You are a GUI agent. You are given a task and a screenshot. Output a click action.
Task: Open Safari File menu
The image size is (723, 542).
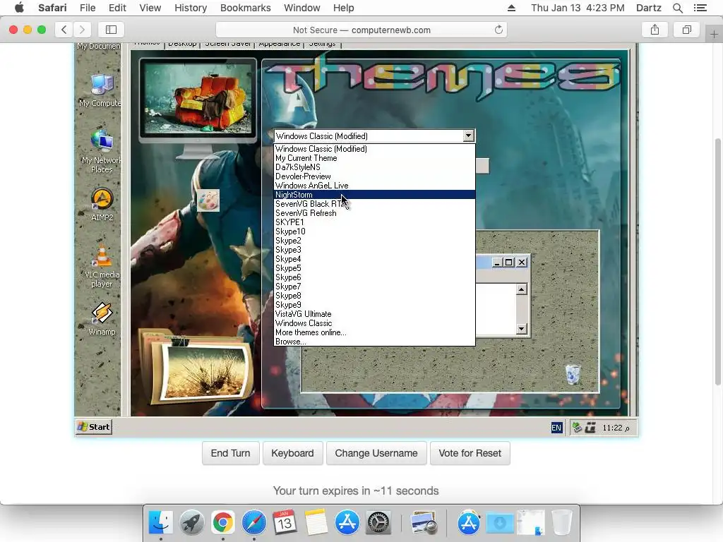click(87, 8)
